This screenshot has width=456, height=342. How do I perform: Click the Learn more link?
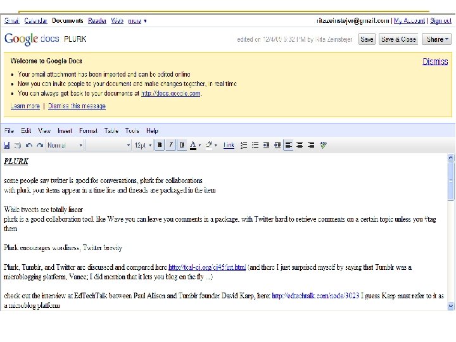25,106
